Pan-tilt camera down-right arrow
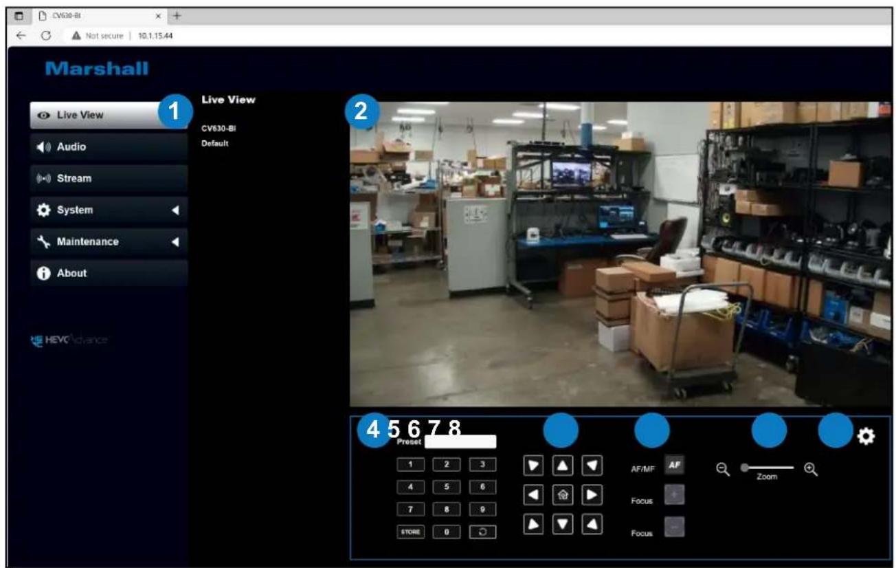 (x=593, y=525)
